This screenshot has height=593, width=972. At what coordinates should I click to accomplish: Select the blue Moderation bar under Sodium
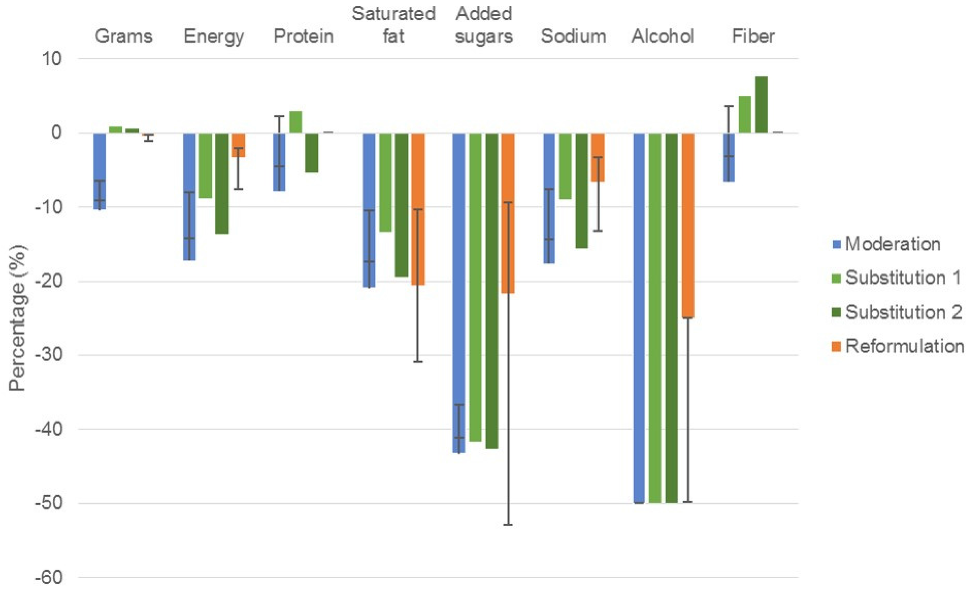point(549,198)
